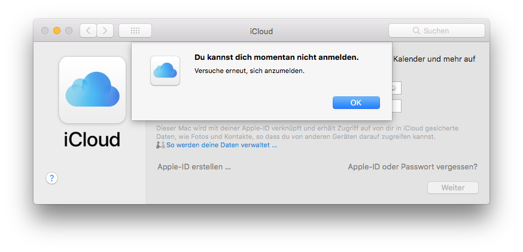Close the iCloud preferences window
Image resolution: width=523 pixels, height=252 pixels.
45,31
